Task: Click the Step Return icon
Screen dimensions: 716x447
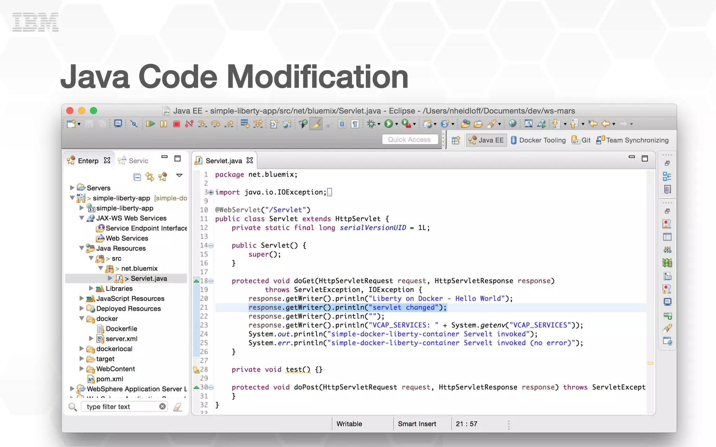Action: tap(229, 124)
